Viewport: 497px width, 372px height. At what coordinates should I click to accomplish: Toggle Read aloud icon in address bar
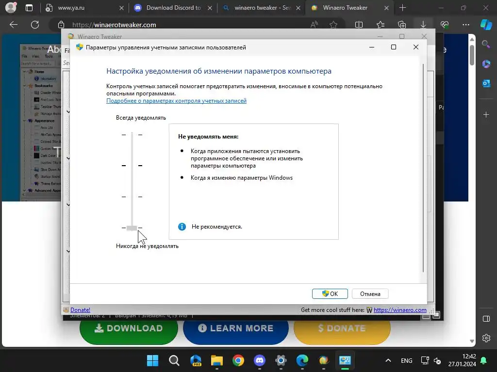[x=314, y=25]
